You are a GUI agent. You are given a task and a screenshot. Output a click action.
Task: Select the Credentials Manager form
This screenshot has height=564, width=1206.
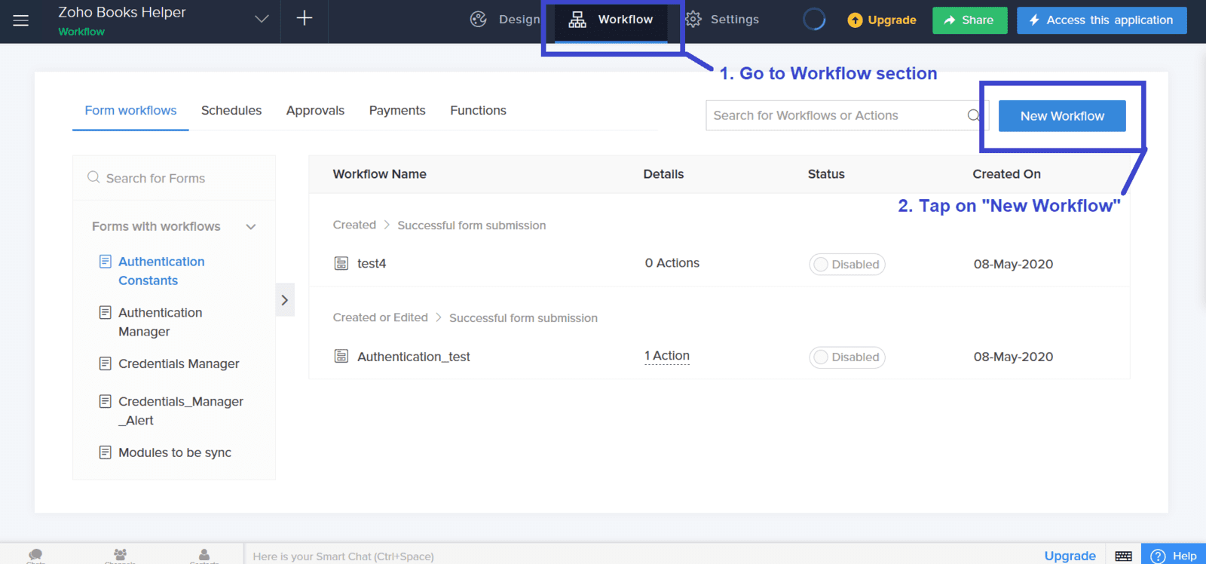tap(179, 363)
